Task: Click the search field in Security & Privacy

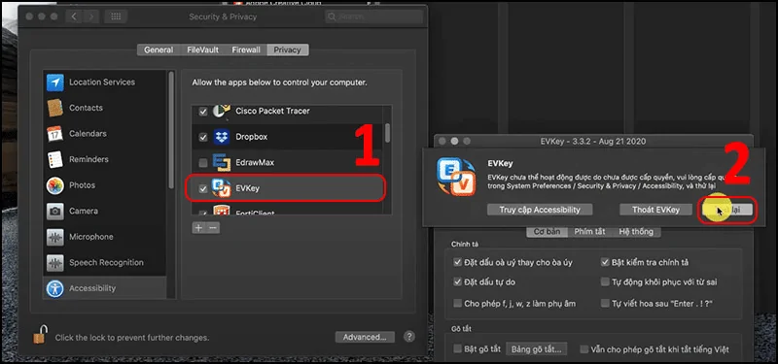Action: click(374, 17)
